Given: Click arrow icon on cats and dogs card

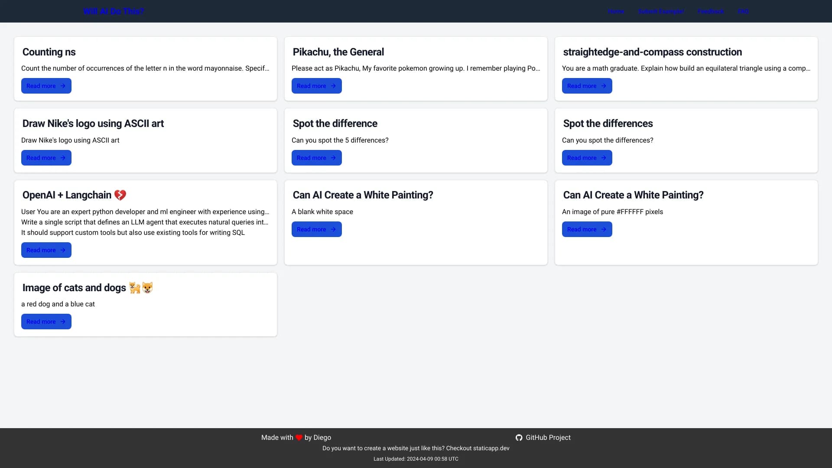Looking at the screenshot, I should [x=63, y=322].
